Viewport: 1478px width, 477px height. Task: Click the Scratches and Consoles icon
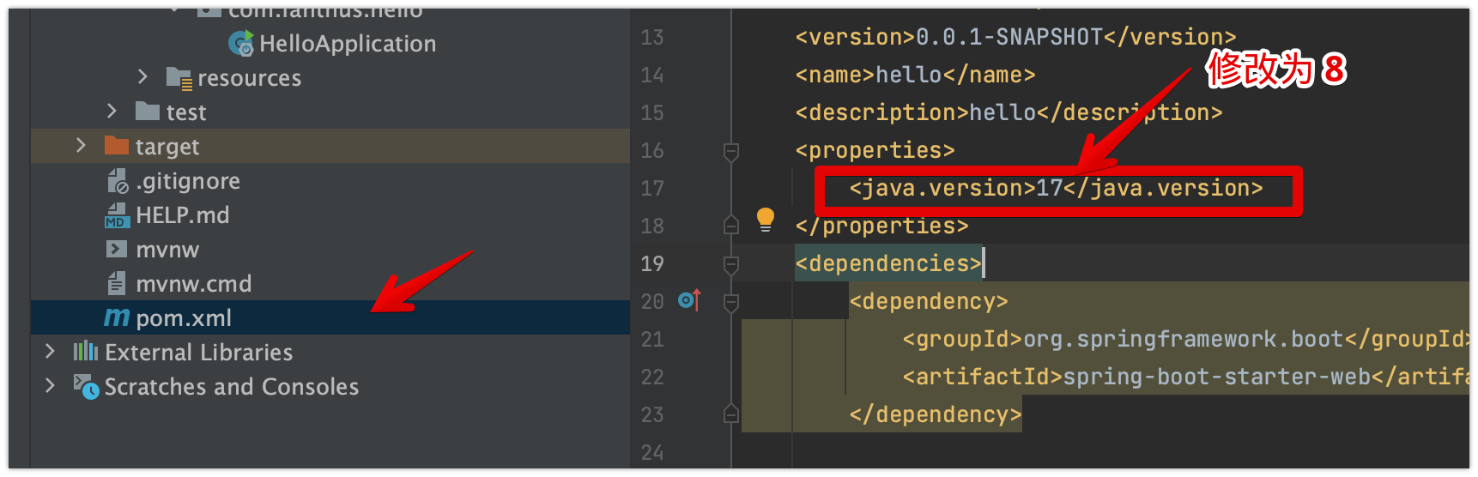(x=86, y=387)
